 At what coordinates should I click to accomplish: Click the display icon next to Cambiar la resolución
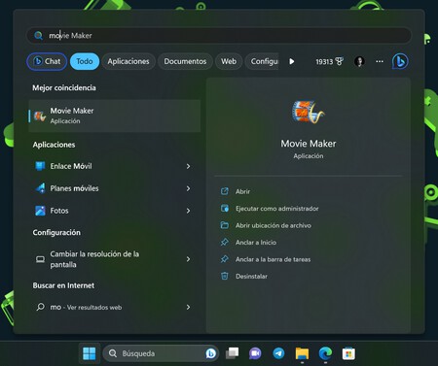(40, 259)
